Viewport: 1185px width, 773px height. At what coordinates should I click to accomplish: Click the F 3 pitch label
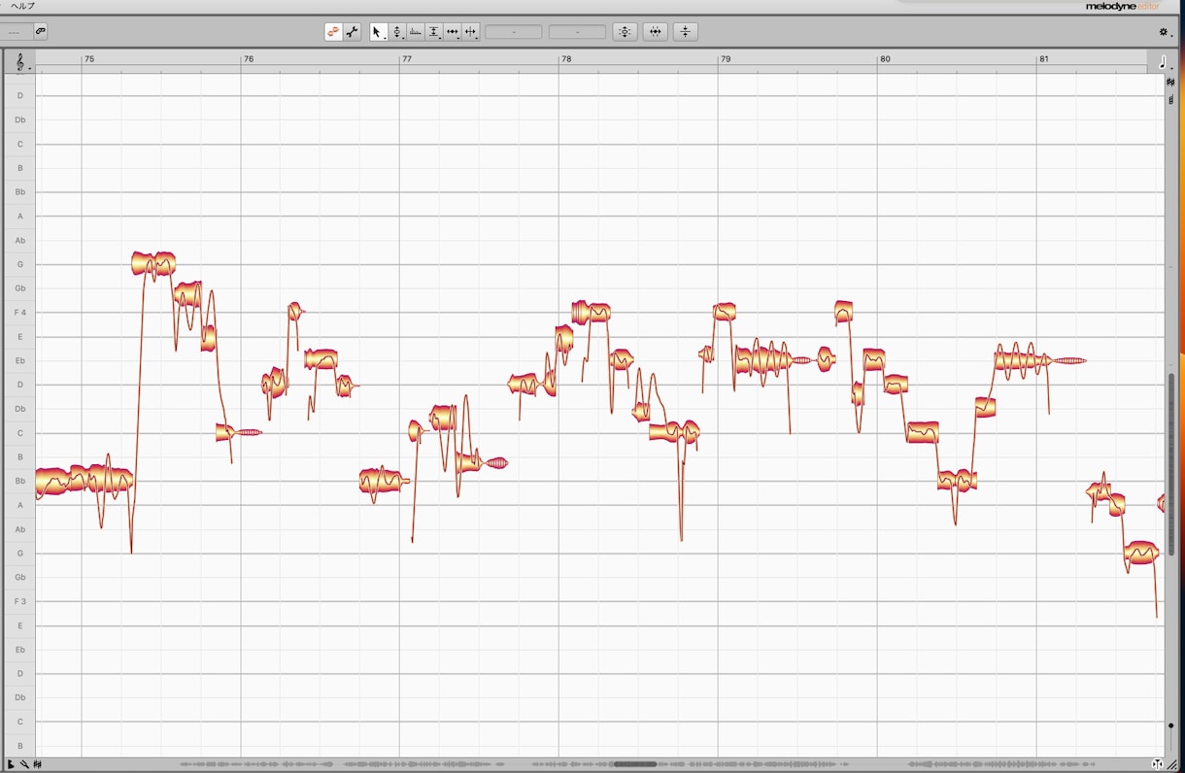[x=20, y=602]
